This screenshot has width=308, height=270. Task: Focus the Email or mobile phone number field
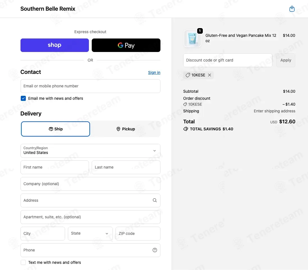point(90,86)
